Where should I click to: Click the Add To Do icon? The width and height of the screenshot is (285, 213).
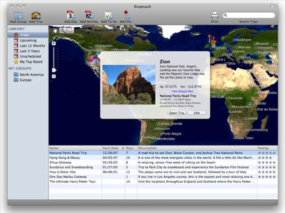click(x=108, y=15)
